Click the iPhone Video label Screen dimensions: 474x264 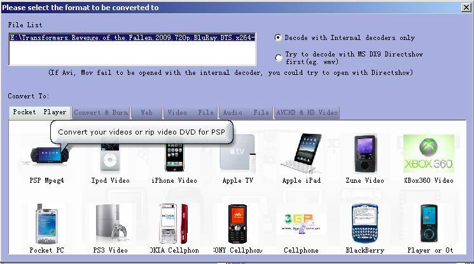(174, 180)
